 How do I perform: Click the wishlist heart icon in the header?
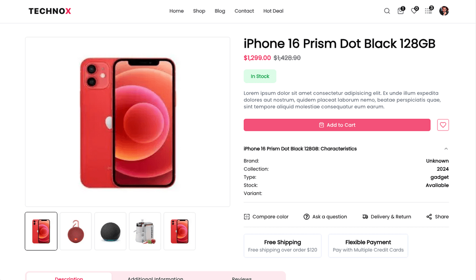(414, 11)
